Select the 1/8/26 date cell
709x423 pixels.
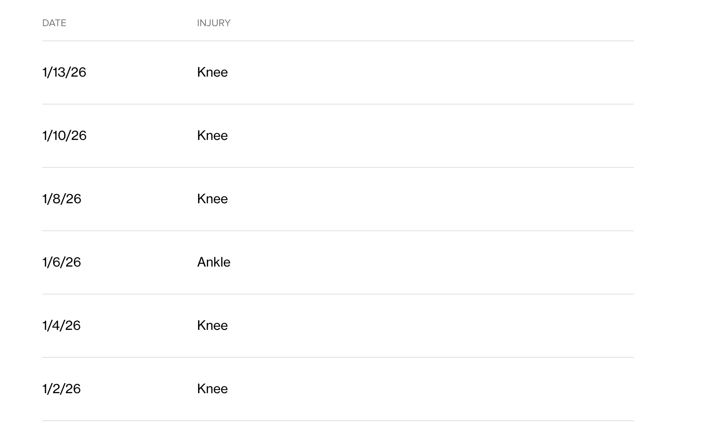tap(61, 199)
